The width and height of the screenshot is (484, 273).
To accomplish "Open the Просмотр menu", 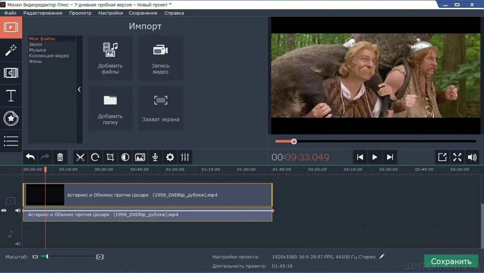I will pos(80,13).
